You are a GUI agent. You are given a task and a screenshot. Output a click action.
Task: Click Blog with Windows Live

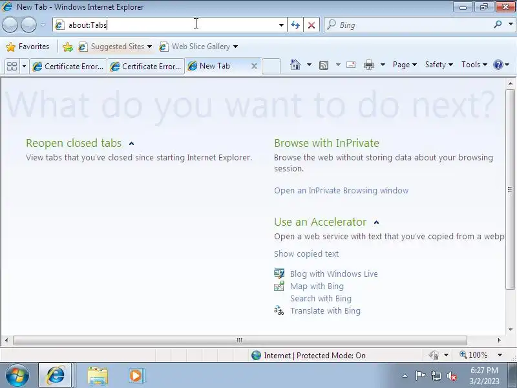[333, 274]
